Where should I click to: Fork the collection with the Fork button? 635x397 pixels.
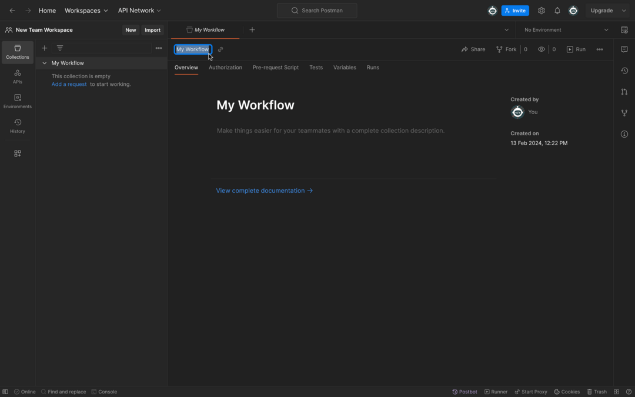506,49
